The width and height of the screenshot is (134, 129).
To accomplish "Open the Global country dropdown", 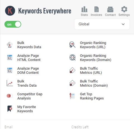I will [x=102, y=24].
